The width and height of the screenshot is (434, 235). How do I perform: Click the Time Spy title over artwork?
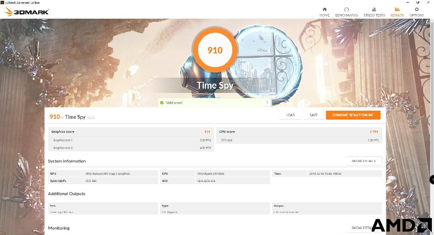(215, 85)
